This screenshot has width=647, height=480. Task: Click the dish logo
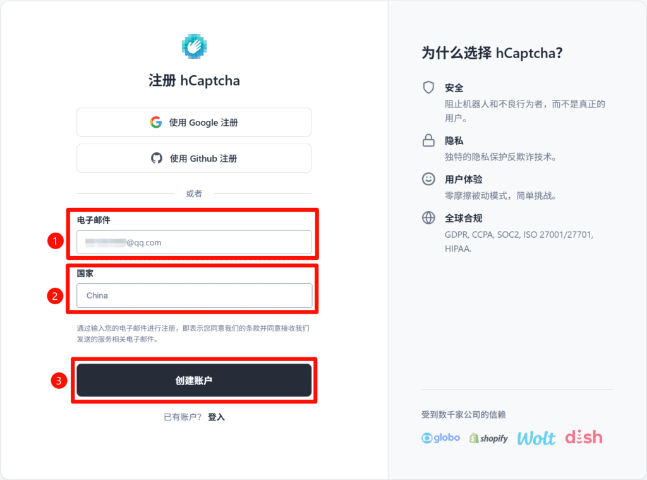click(x=583, y=437)
